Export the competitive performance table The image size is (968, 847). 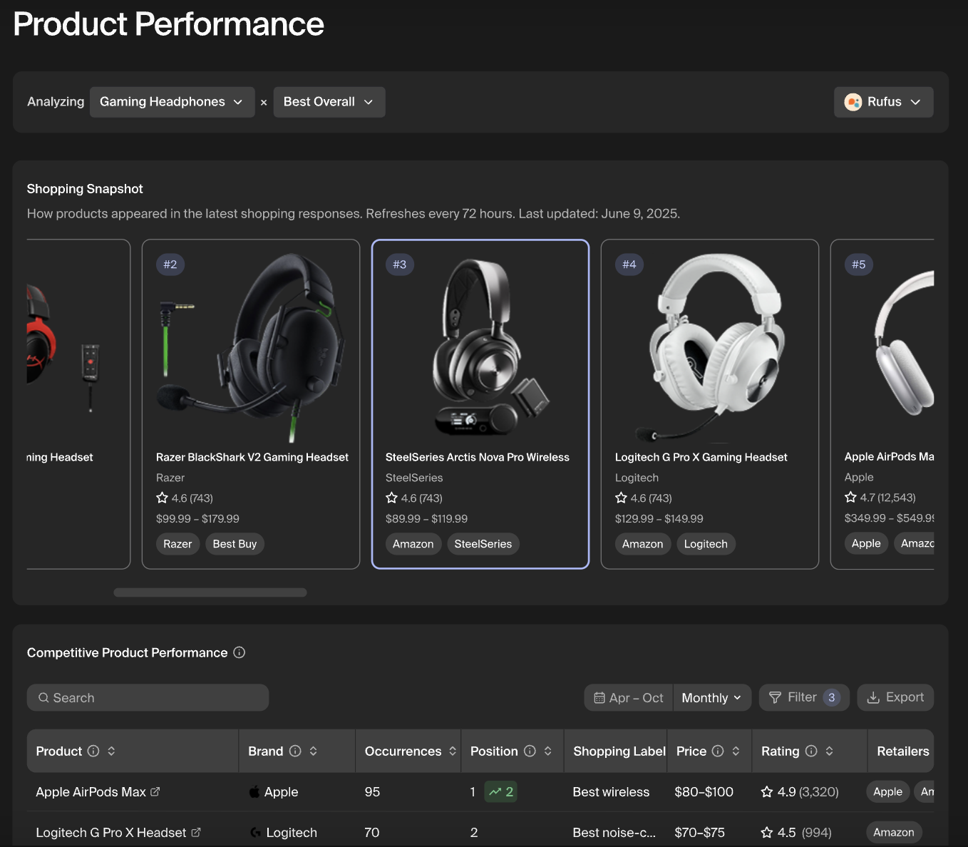point(895,697)
